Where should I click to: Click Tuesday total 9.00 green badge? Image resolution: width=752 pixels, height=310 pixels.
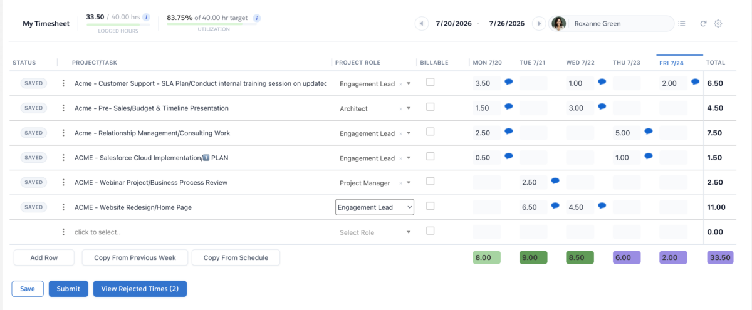[533, 257]
